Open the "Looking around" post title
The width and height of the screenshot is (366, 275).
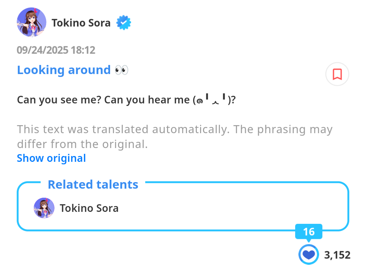tap(64, 70)
